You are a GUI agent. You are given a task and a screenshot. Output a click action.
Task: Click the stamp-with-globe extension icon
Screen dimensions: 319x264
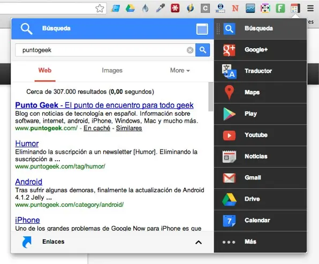(221, 9)
